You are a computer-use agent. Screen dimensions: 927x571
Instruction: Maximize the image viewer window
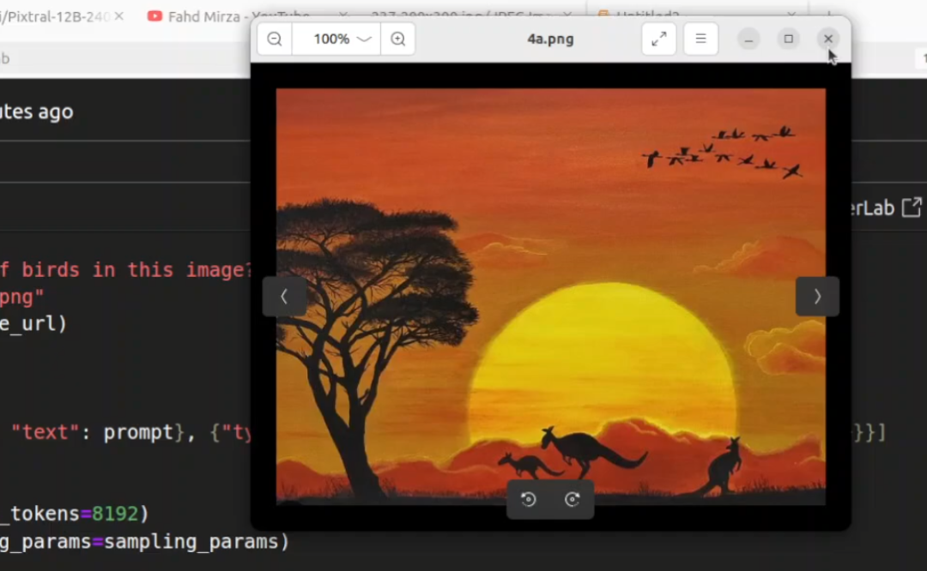coord(788,39)
